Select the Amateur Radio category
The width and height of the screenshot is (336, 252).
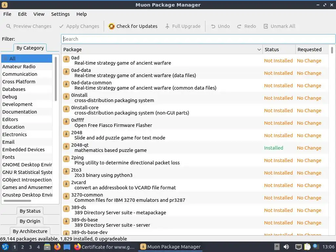pyautogui.click(x=27, y=66)
